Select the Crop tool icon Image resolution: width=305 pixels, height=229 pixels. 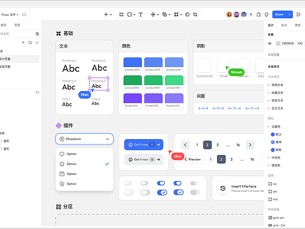(195, 15)
